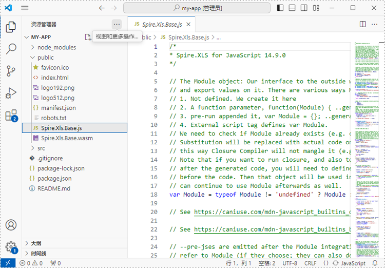
Task: Click the code minimap overview
Action: (367, 150)
